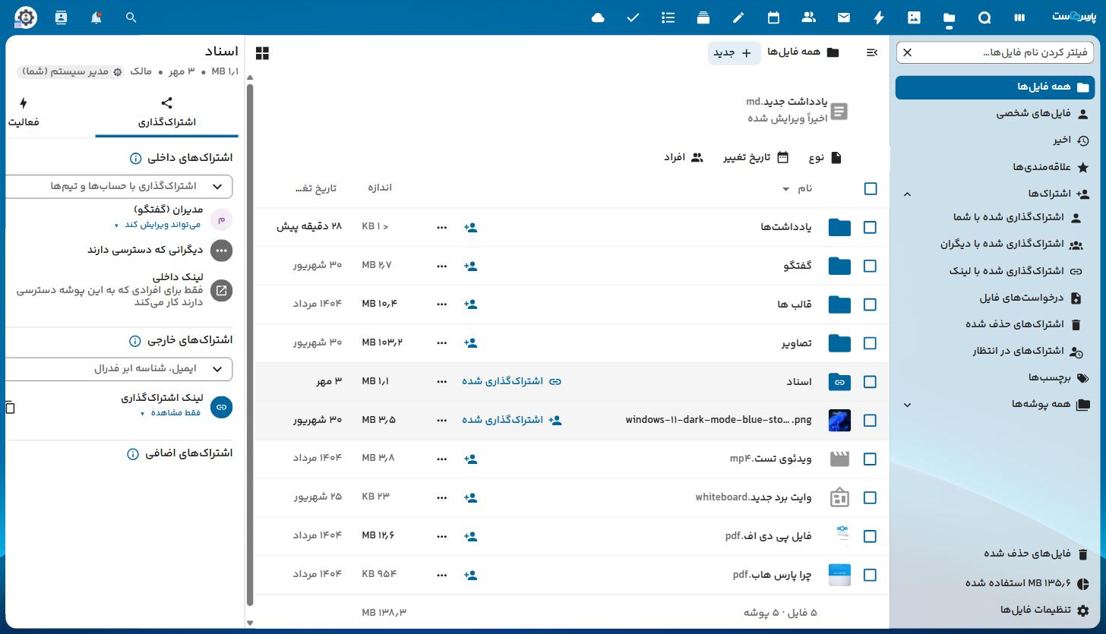
Task: Toggle the select-all files checkbox
Action: 871,188
